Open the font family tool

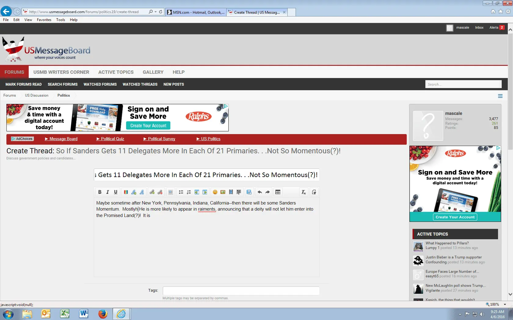coord(142,192)
